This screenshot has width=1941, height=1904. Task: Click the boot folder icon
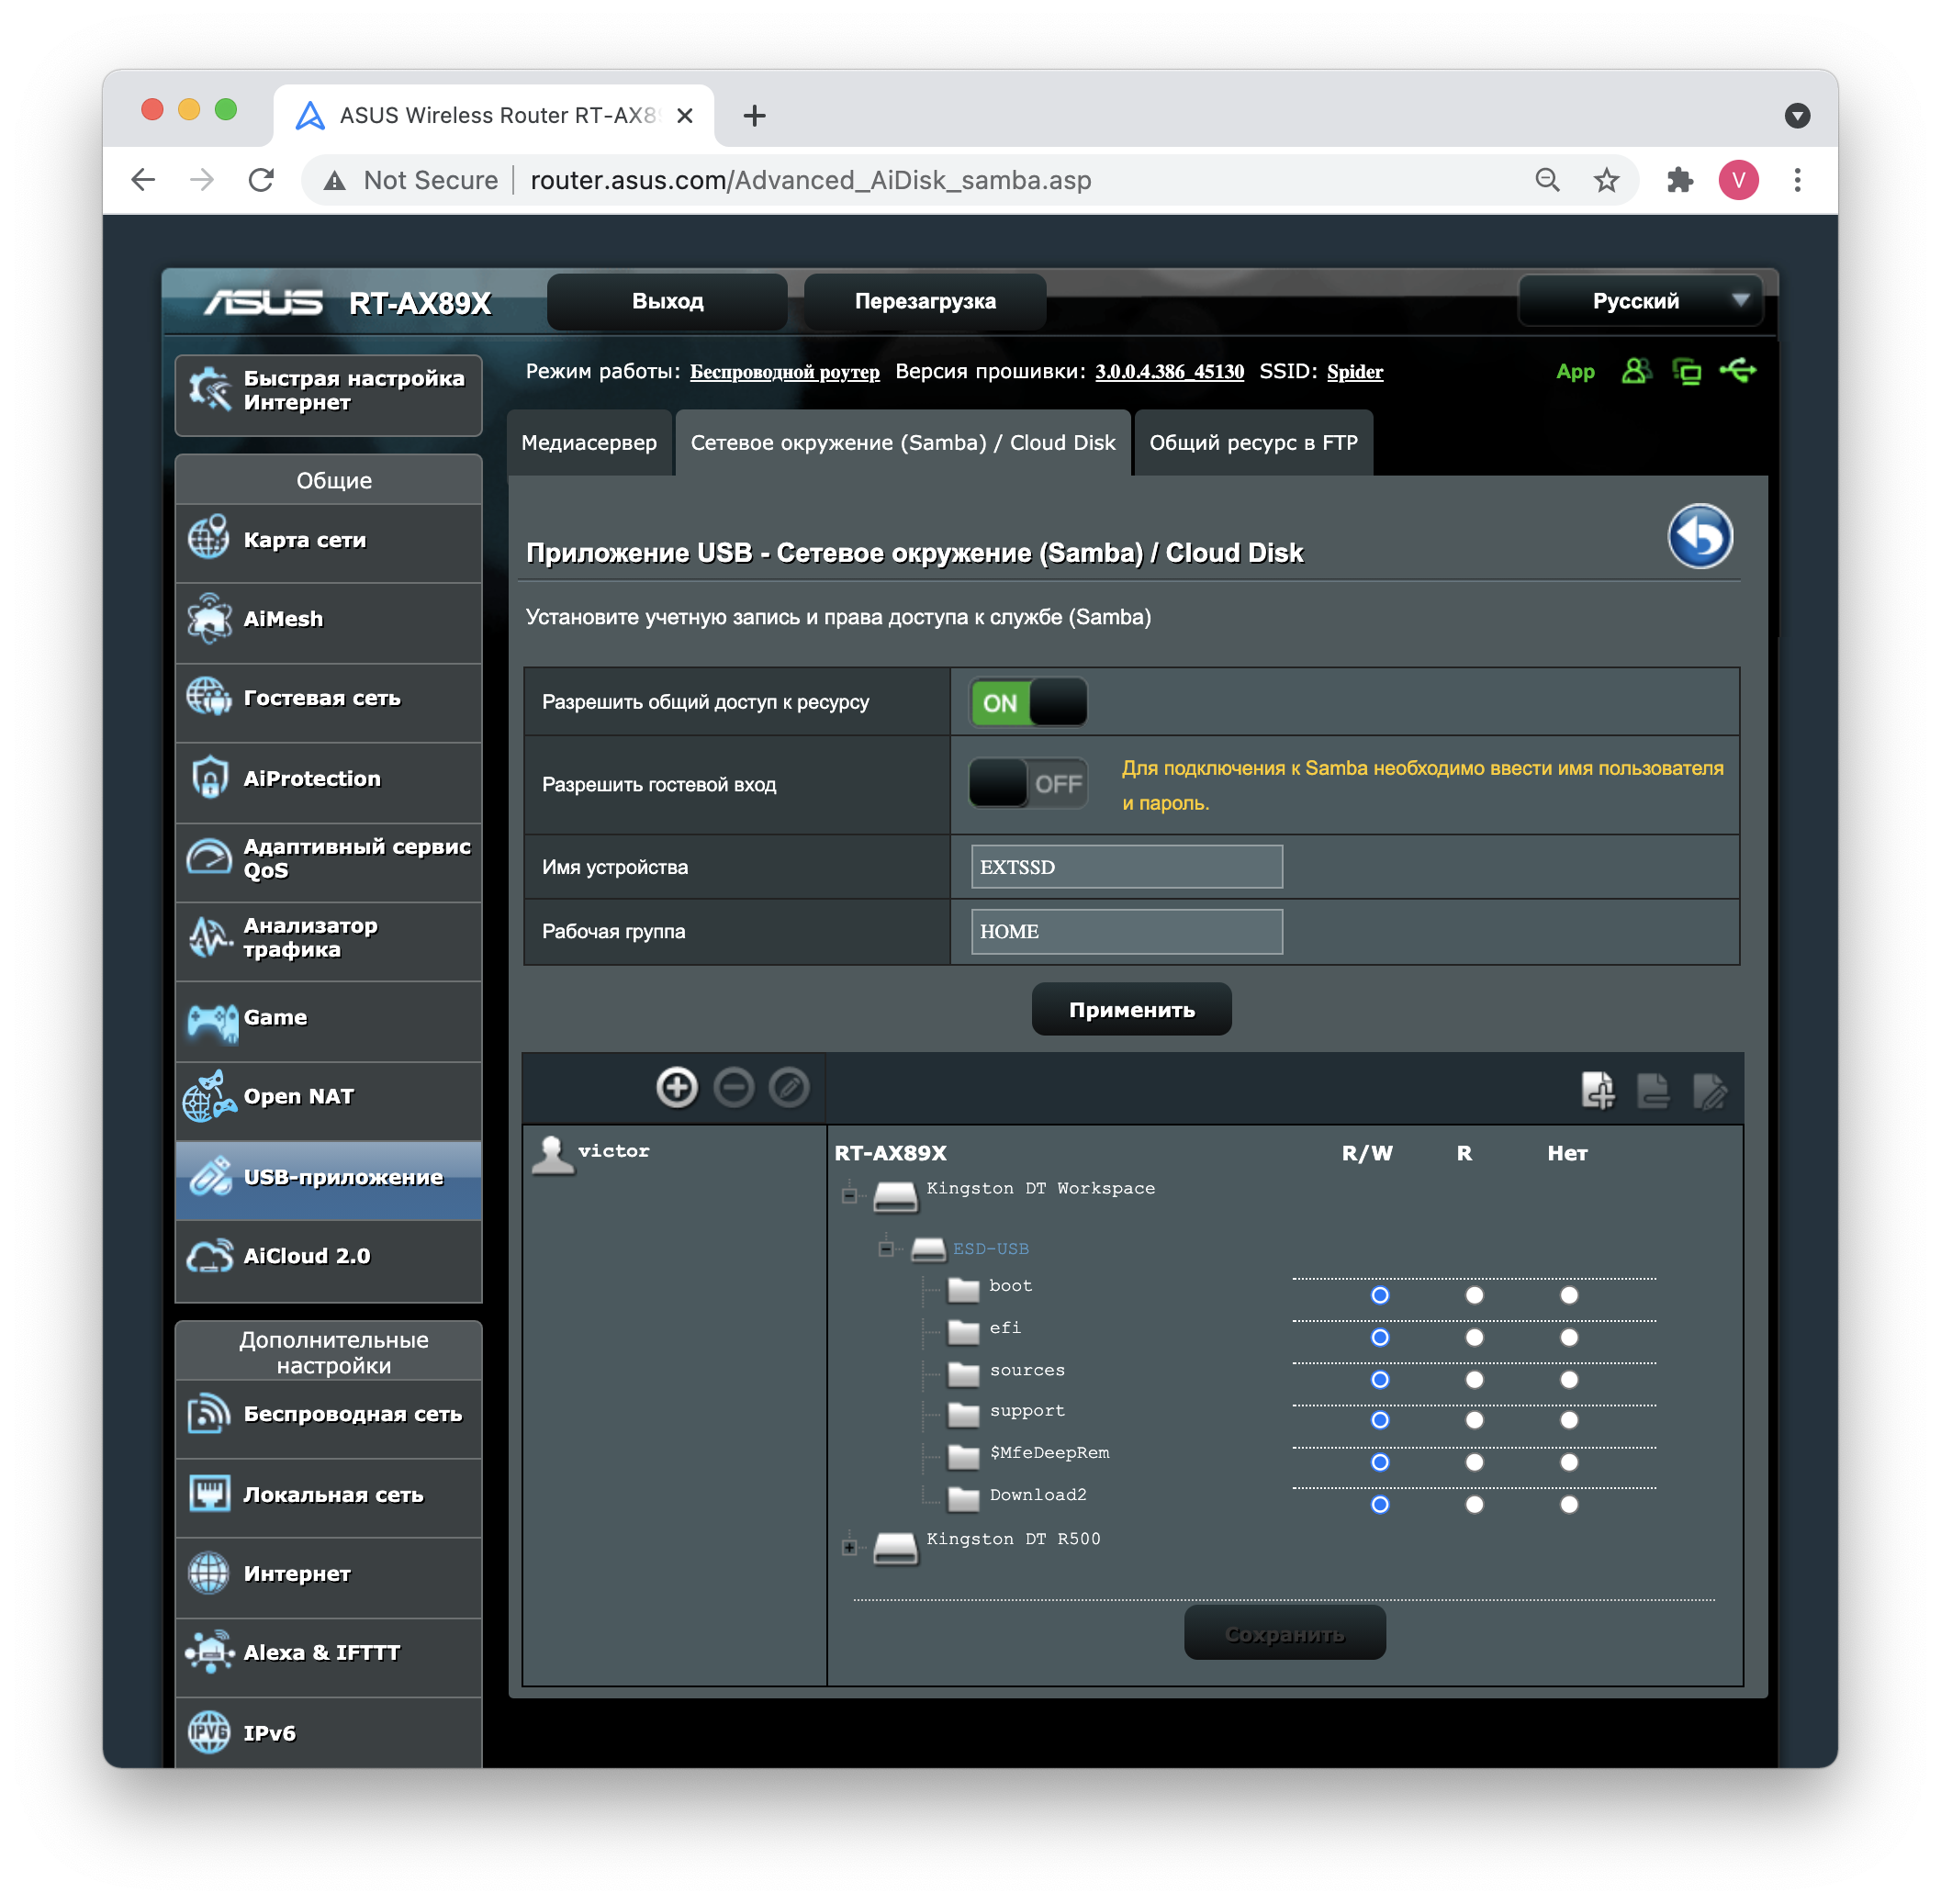[963, 1289]
